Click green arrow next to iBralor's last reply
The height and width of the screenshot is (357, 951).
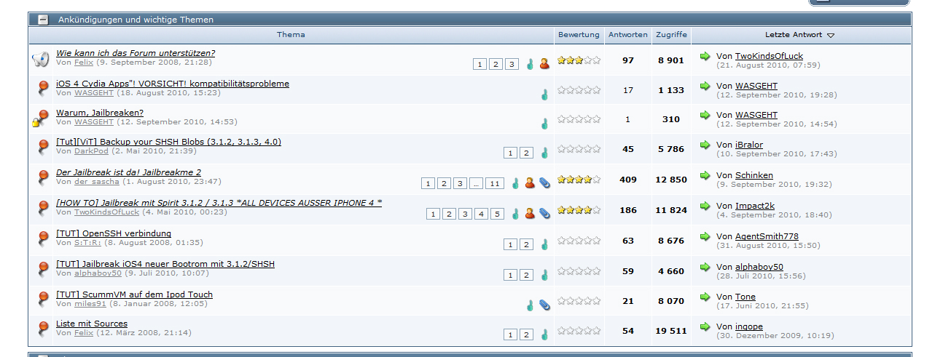705,145
